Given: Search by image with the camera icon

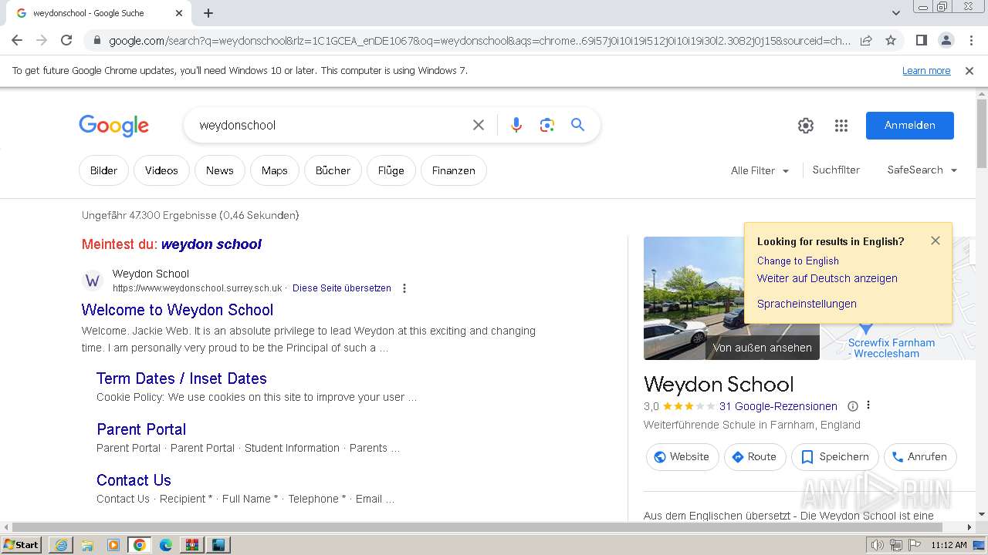Looking at the screenshot, I should pos(547,125).
